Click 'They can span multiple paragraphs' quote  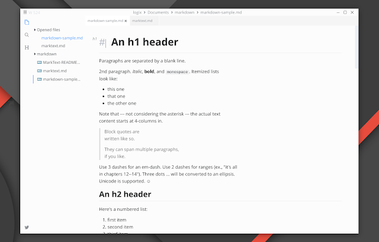pos(142,149)
